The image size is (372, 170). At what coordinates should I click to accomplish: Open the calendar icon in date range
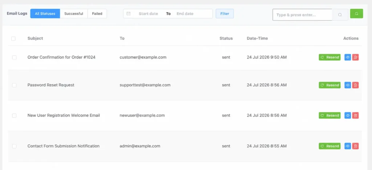128,14
